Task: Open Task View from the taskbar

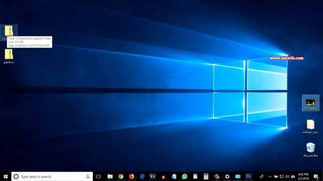Action: (98, 176)
